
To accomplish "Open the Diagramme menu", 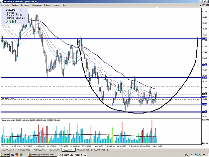I will point(37,5).
